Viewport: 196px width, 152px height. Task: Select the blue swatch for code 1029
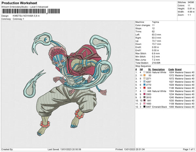[x=144, y=85]
